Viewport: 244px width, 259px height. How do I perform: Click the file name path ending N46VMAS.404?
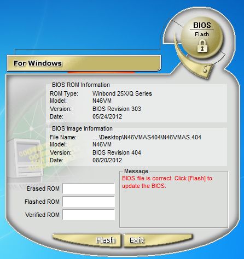(x=147, y=137)
